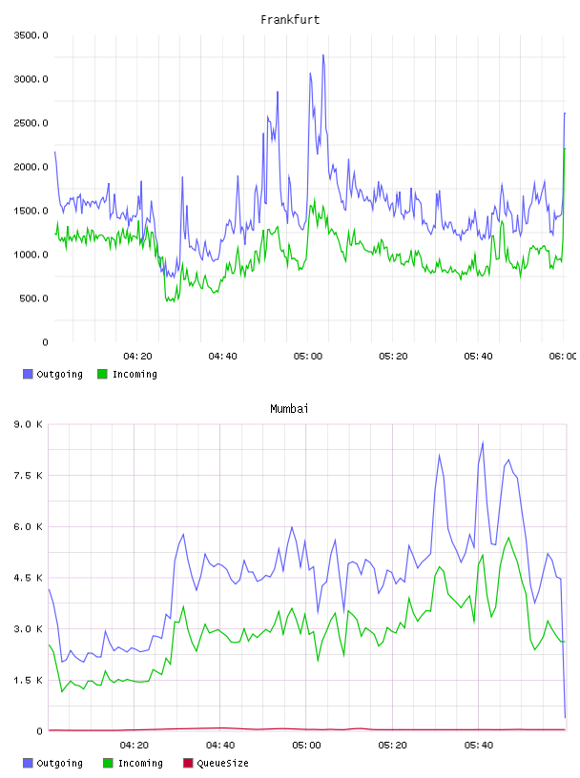This screenshot has width=580, height=778.
Task: Click the 1.5 K y-axis label in Mumbai chart
Action: (28, 680)
